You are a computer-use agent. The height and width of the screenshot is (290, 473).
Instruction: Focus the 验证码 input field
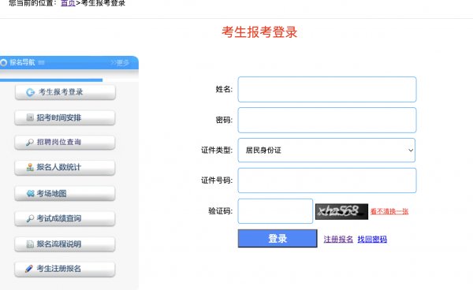coord(275,211)
